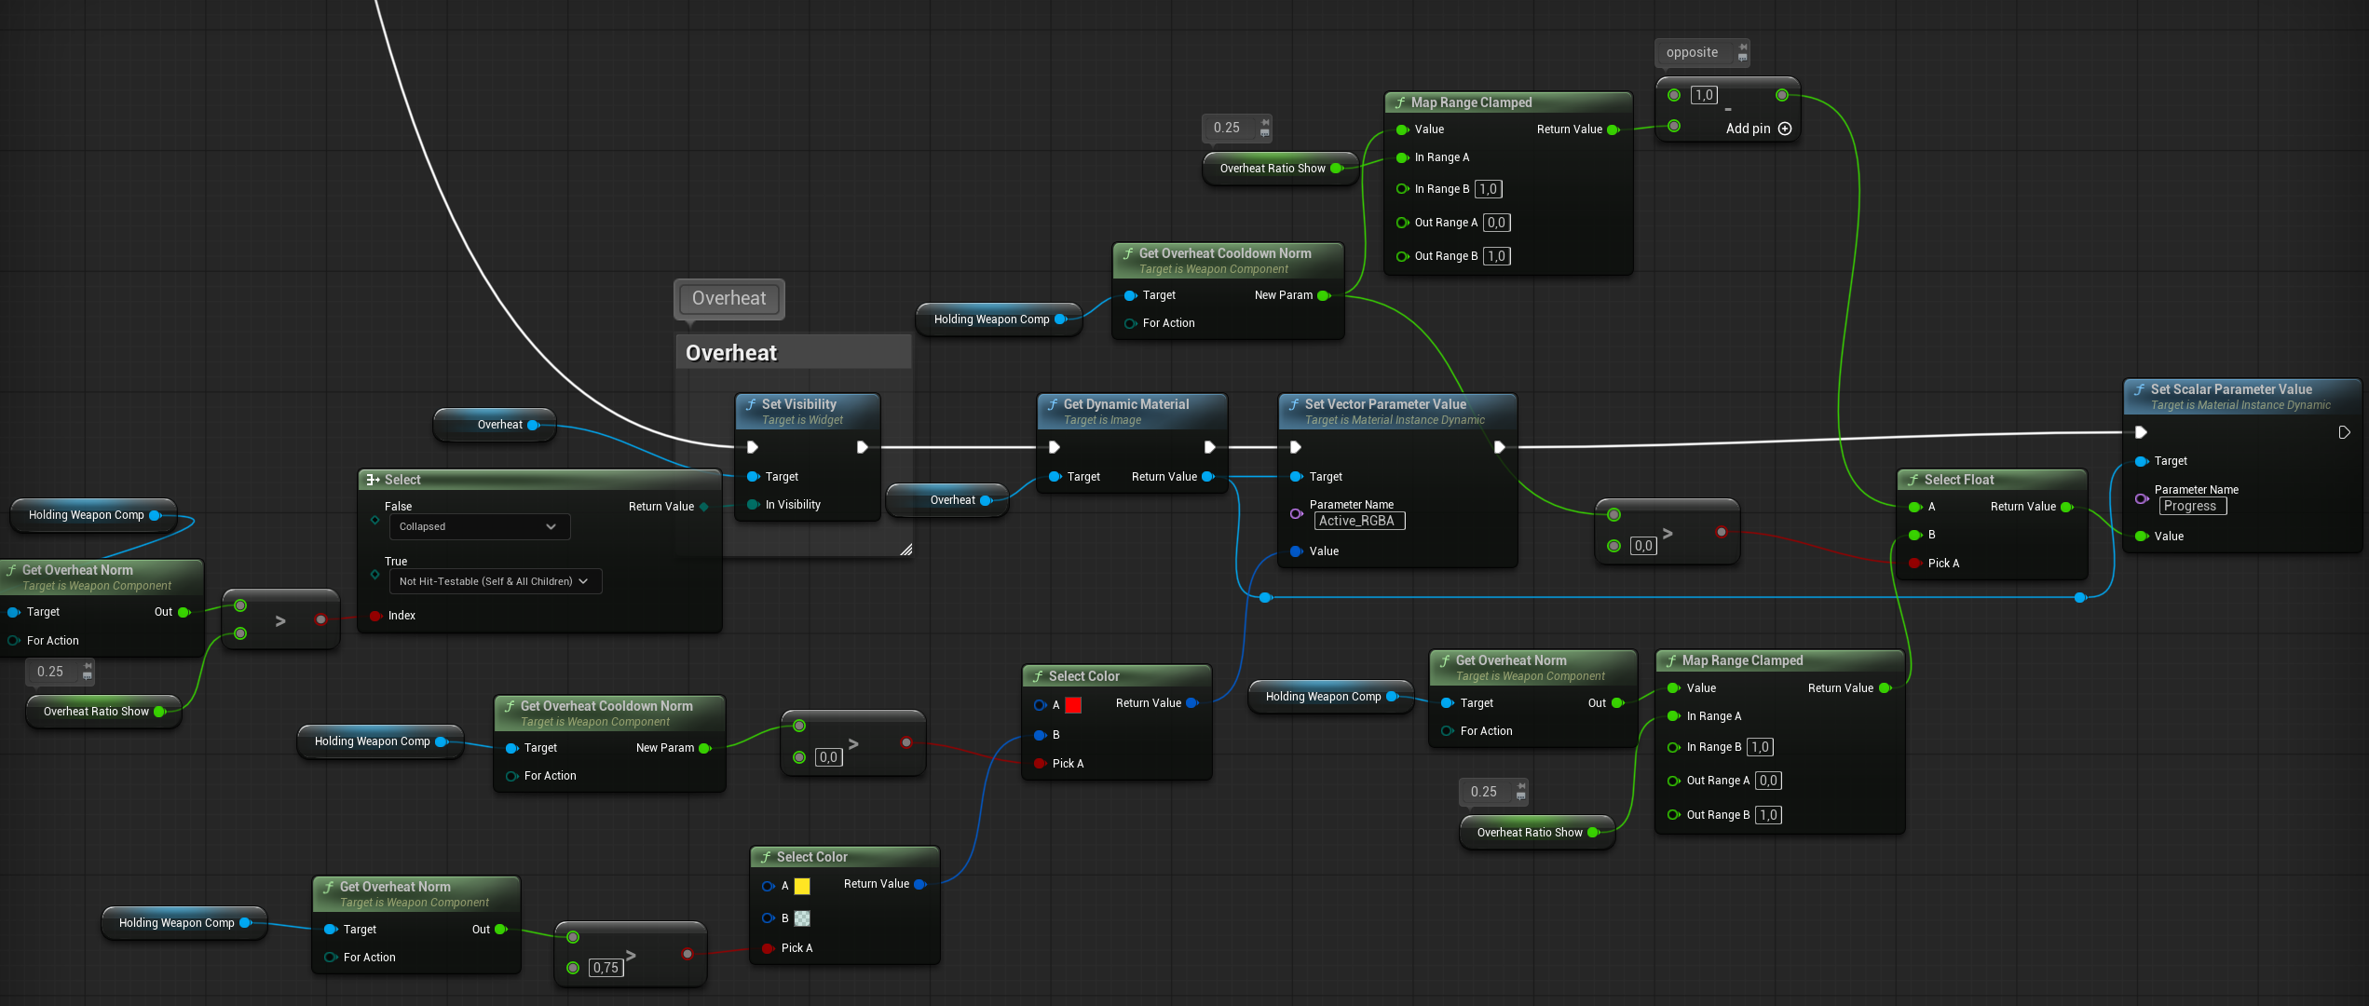Click Set Scalar Parameter Value exec output pin
The image size is (2369, 1006).
click(2344, 432)
